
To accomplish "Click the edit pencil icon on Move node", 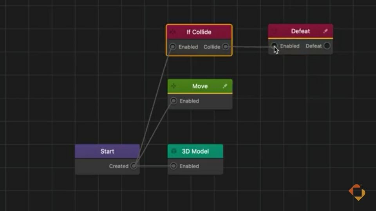I will pyautogui.click(x=225, y=86).
